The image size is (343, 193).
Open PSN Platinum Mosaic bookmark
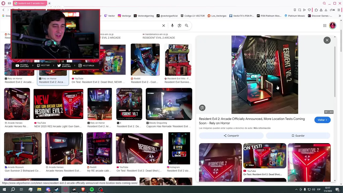click(269, 16)
